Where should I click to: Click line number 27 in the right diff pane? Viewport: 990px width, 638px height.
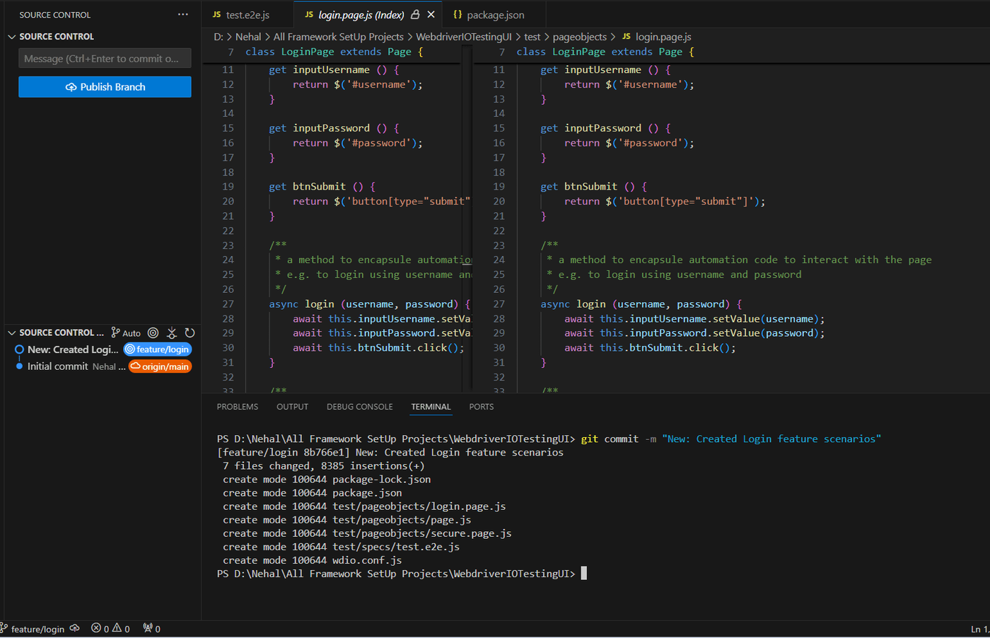[x=499, y=304]
